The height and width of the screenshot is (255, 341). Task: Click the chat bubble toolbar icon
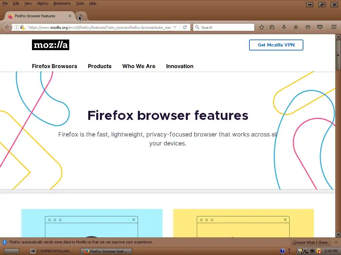click(308, 27)
